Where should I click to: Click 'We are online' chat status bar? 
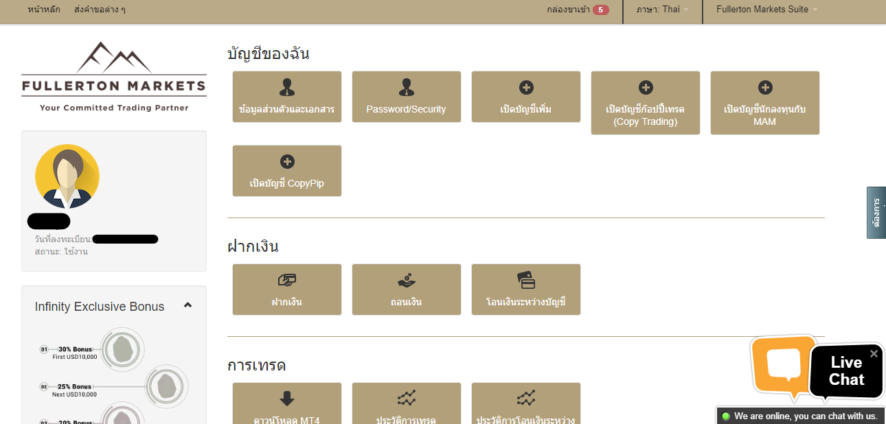pos(801,416)
